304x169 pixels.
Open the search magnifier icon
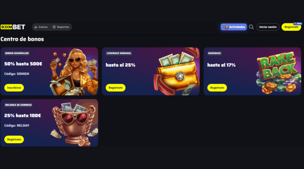[x=251, y=27]
